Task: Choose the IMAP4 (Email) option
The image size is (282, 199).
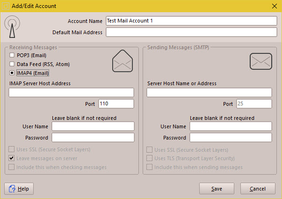Action: pos(12,73)
